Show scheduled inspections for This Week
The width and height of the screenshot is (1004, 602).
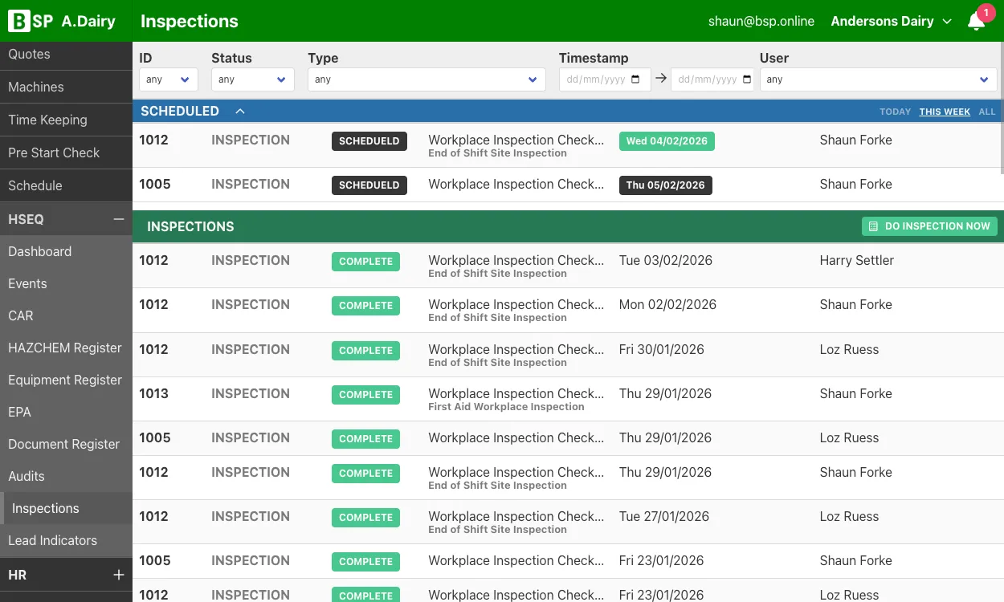945,112
